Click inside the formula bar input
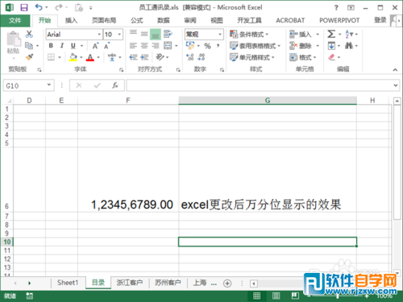 pos(260,85)
